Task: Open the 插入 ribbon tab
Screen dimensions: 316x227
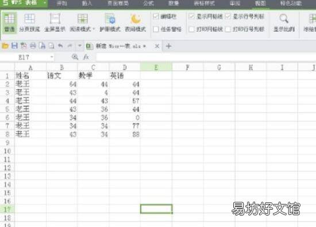Action: [87, 3]
